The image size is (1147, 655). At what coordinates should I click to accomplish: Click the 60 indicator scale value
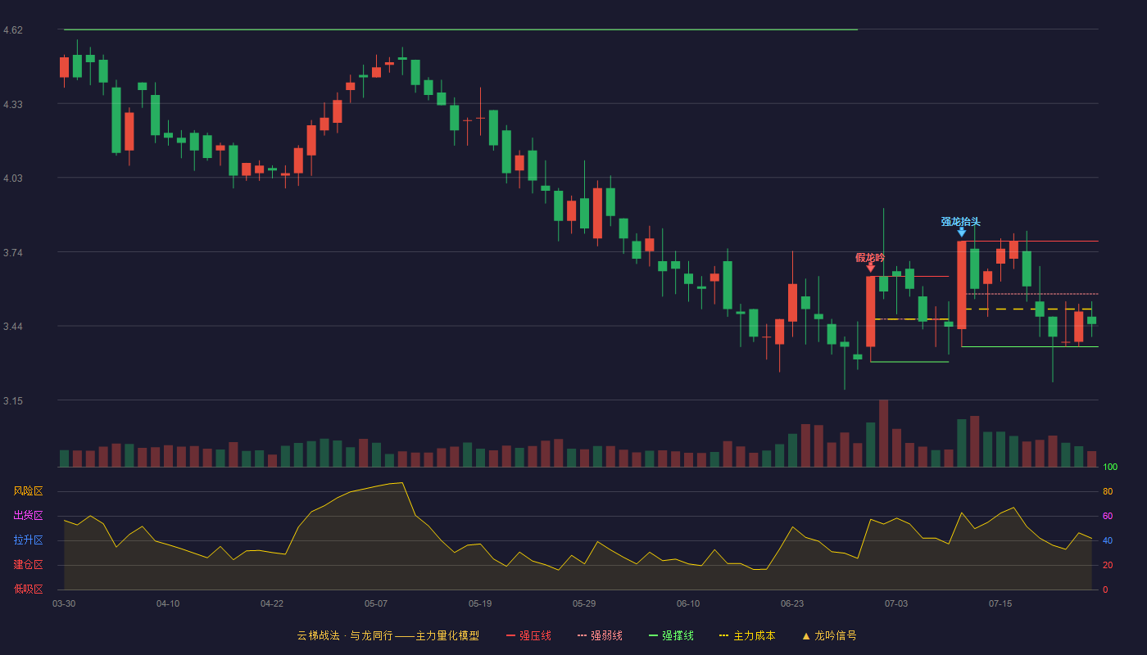[1108, 517]
